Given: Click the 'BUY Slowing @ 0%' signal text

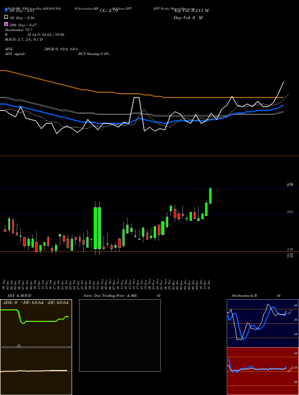Looking at the screenshot, I should [x=94, y=54].
